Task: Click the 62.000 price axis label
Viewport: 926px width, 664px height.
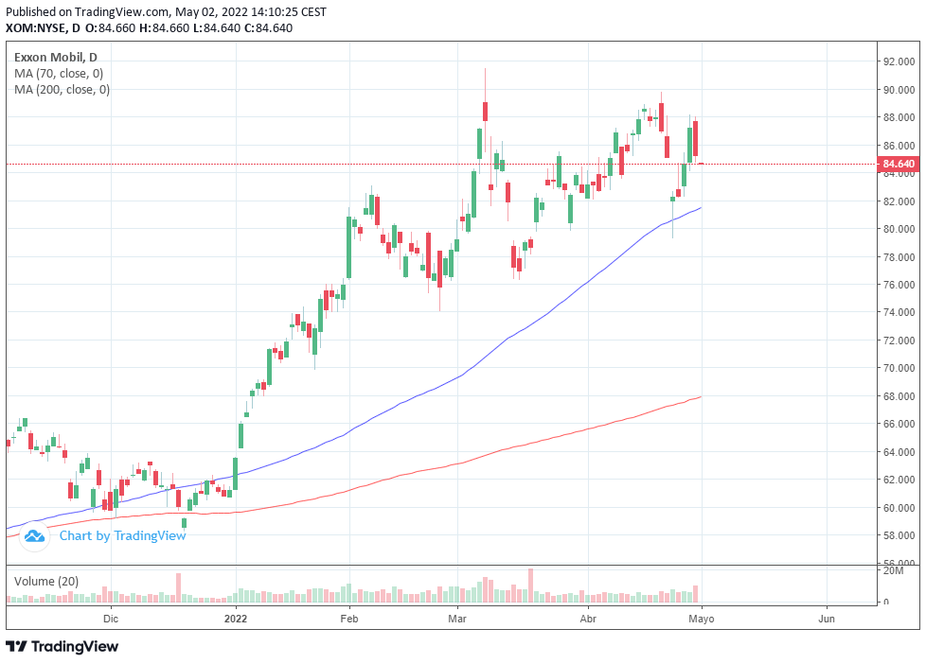Action: click(x=899, y=480)
